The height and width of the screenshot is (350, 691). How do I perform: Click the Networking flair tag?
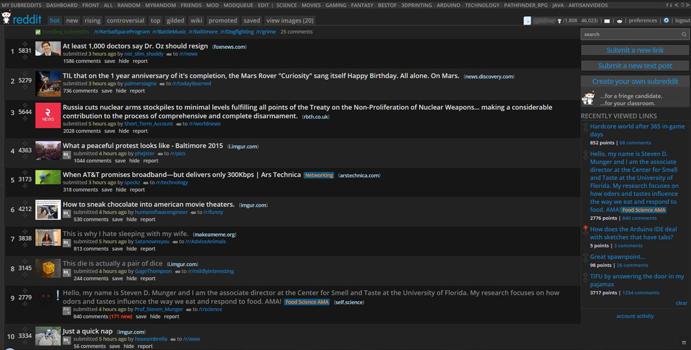[319, 175]
